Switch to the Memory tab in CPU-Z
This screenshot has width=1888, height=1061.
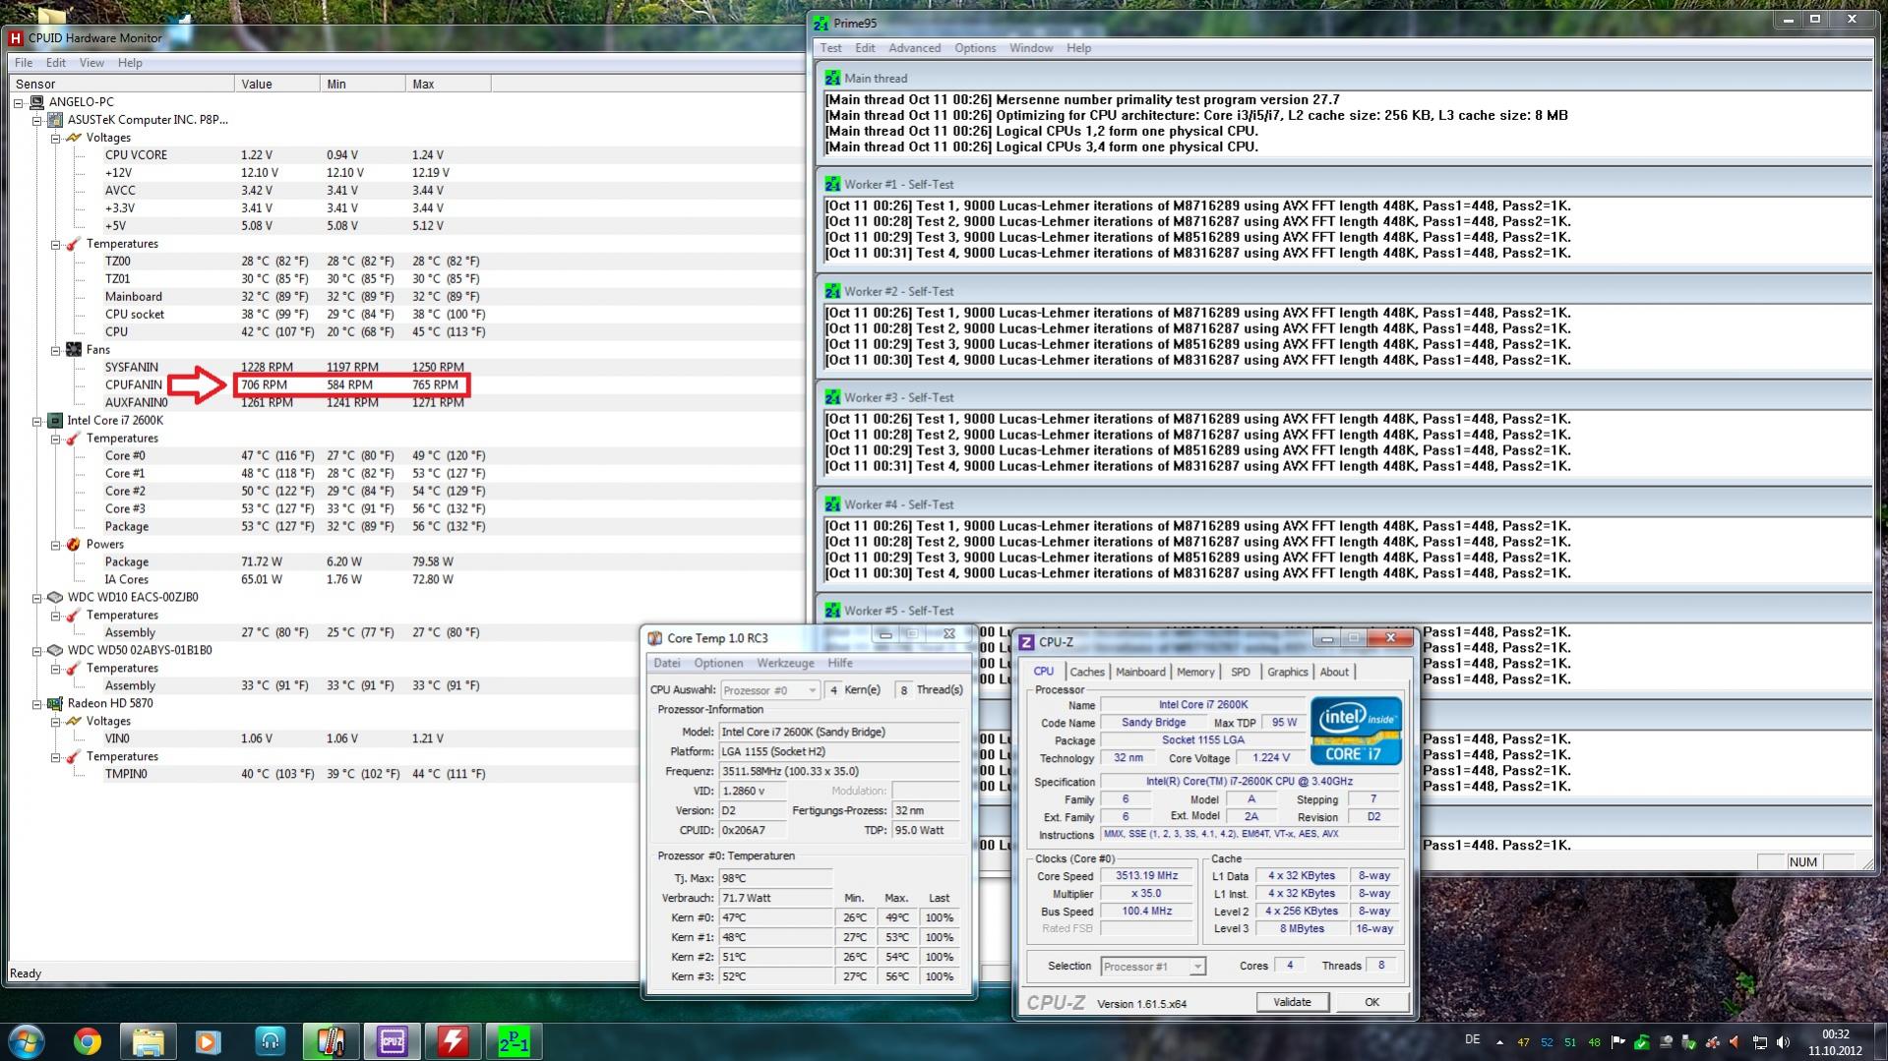(x=1195, y=673)
